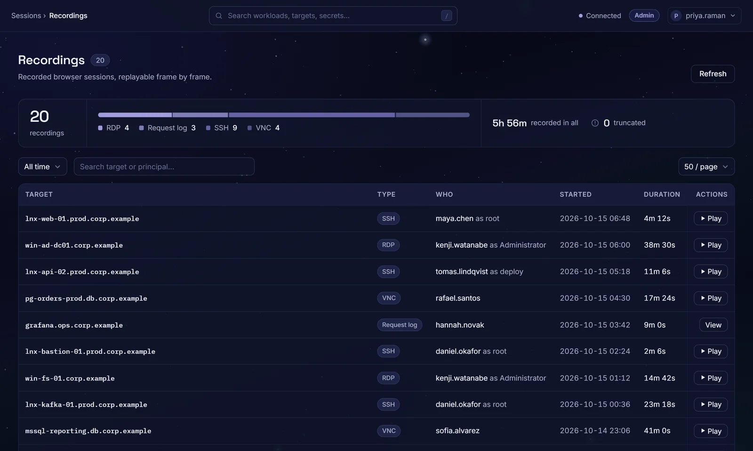Click start time 2026-10-15 06:00

coord(595,245)
